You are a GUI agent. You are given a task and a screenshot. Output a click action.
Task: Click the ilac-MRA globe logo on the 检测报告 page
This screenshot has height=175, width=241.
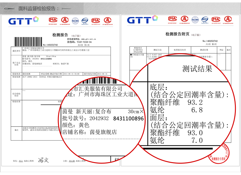coord(75,21)
